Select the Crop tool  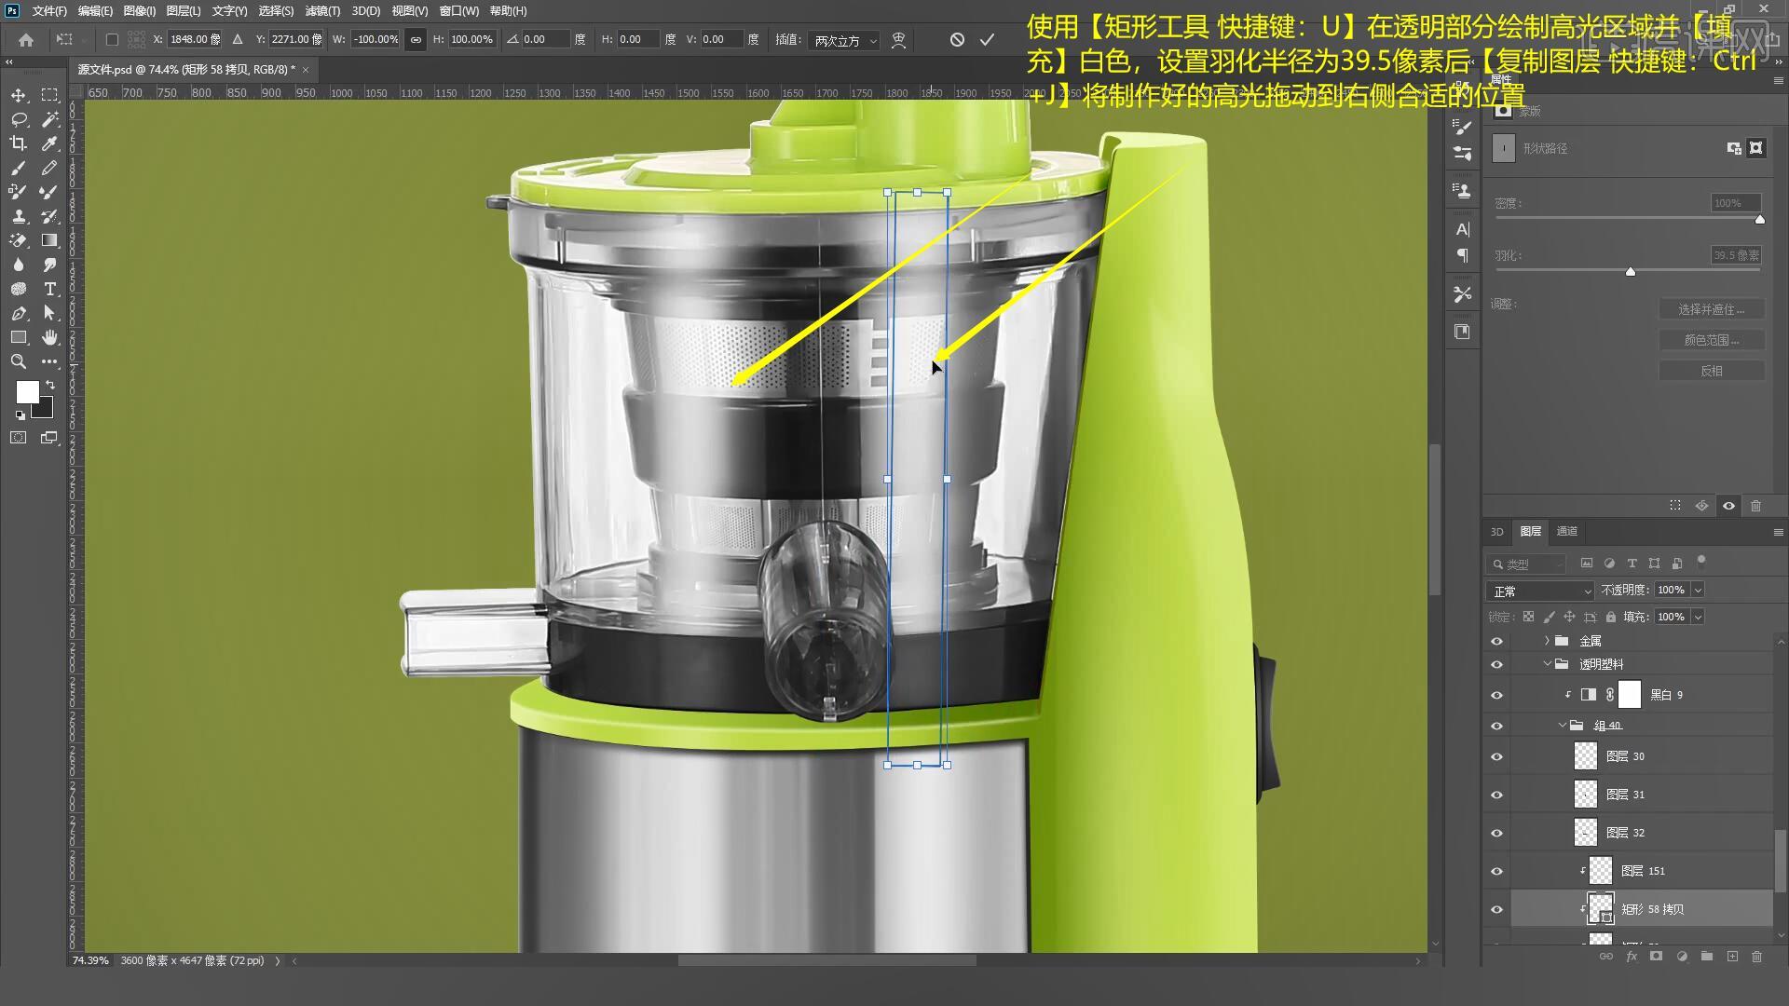click(x=18, y=143)
